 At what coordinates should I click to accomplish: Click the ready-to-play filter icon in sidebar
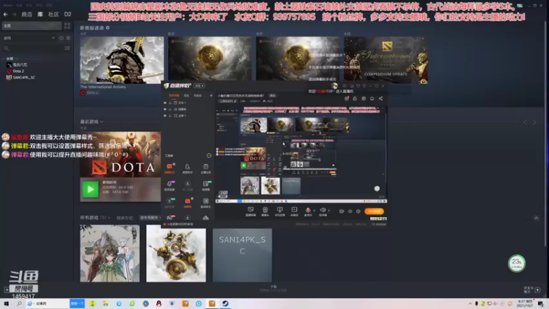click(x=68, y=38)
